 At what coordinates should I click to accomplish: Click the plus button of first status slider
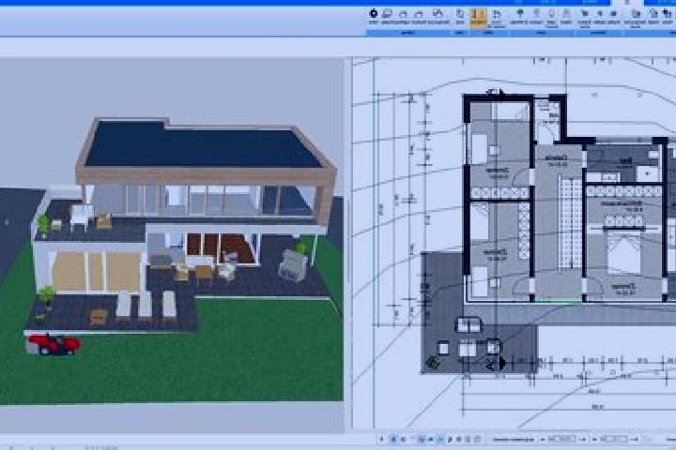coord(583,440)
